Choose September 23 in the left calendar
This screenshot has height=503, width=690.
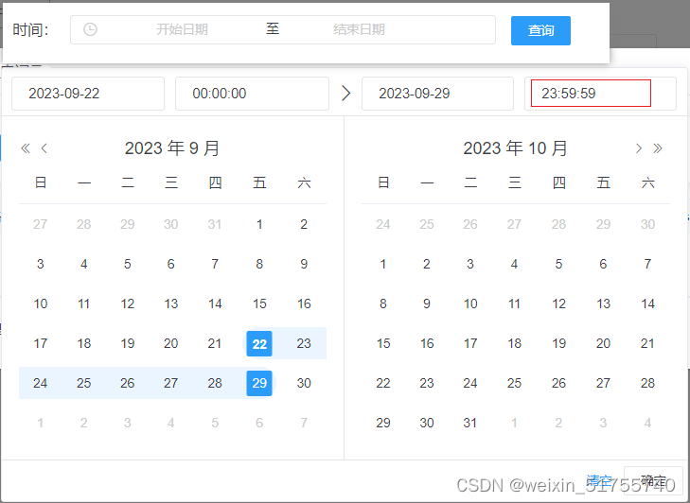(304, 343)
